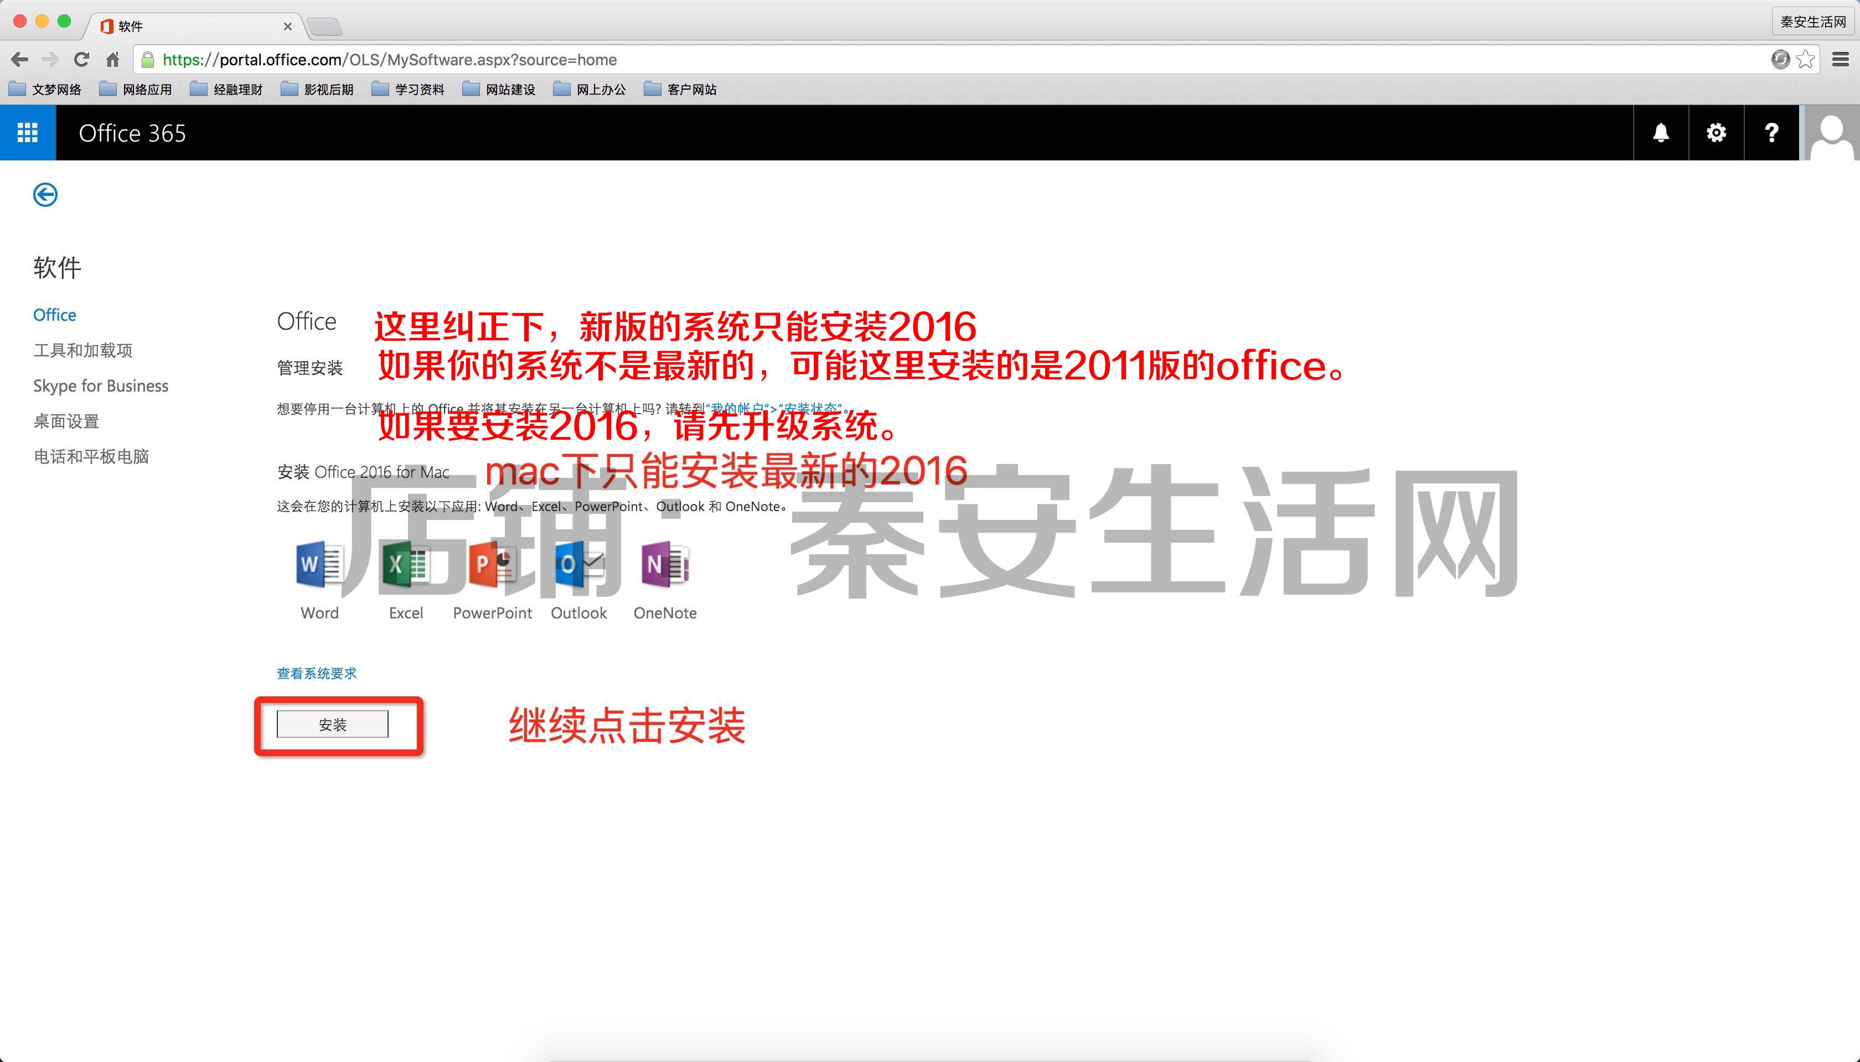The image size is (1860, 1062).
Task: Open the 经融理财 bookmark folder
Action: pos(226,90)
